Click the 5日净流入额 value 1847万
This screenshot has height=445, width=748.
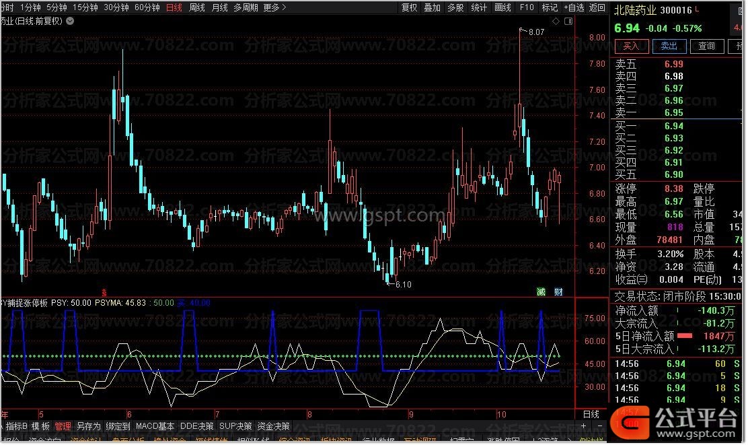tap(719, 337)
